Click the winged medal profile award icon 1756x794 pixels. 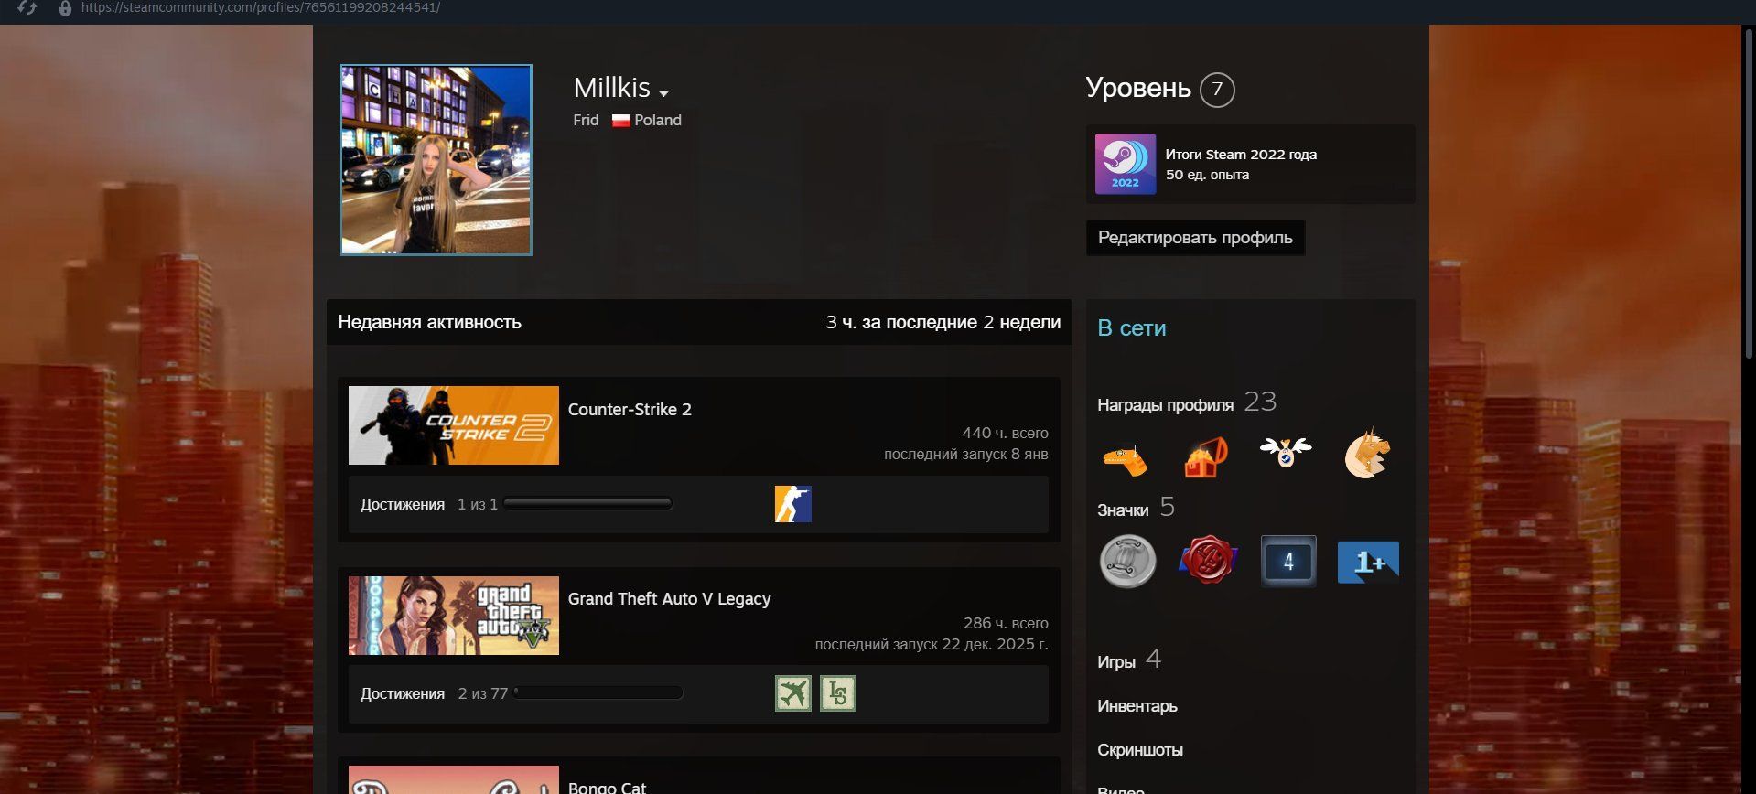pyautogui.click(x=1286, y=451)
